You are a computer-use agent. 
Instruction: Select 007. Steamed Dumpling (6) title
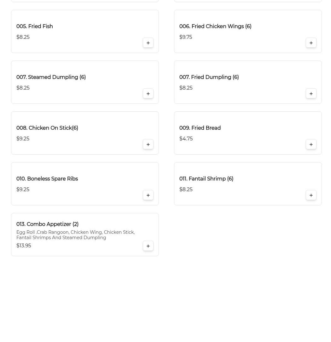click(51, 77)
